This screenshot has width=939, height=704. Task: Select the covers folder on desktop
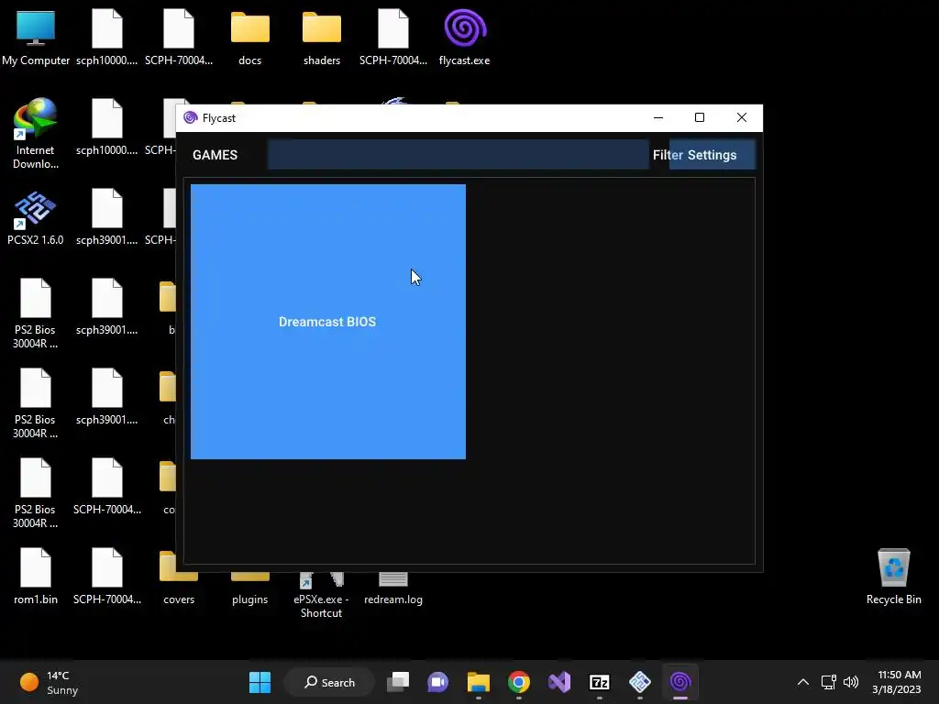click(x=179, y=577)
